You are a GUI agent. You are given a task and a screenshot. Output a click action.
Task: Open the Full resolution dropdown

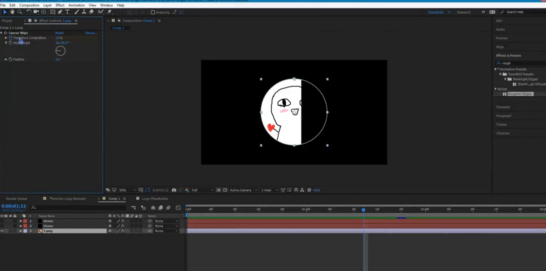[x=203, y=190]
